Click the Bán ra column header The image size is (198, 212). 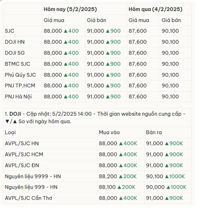click(154, 133)
